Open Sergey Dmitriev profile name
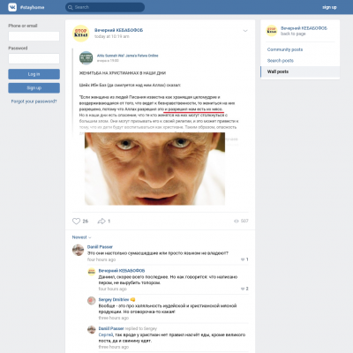 (x=114, y=299)
